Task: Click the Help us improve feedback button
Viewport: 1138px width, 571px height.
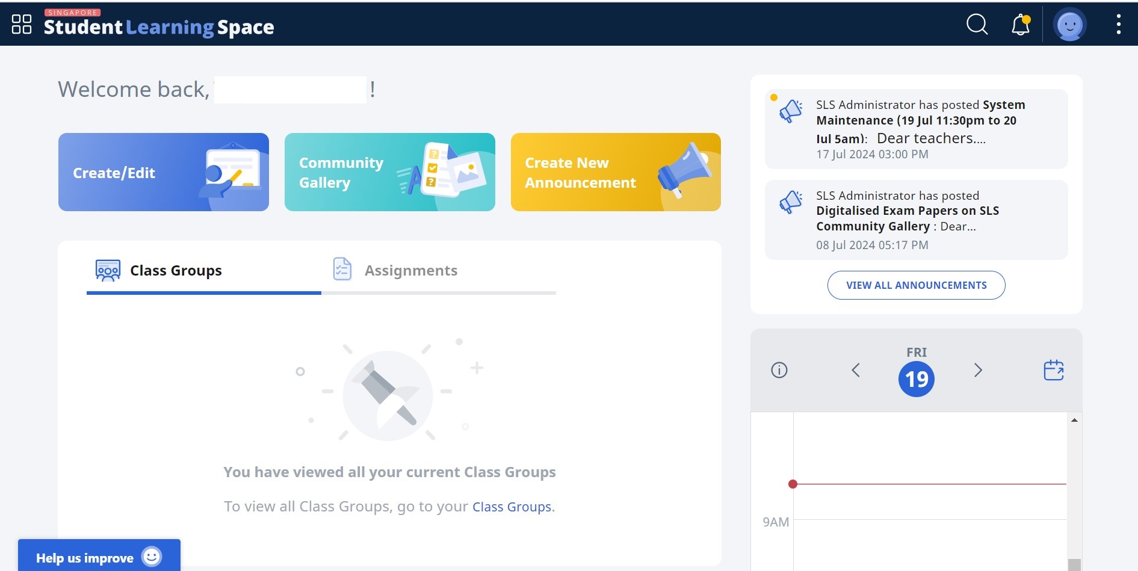Action: 99,557
